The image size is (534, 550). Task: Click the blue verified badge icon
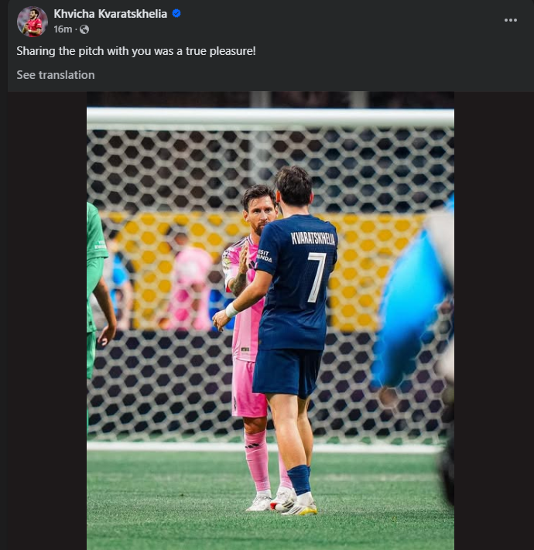176,13
